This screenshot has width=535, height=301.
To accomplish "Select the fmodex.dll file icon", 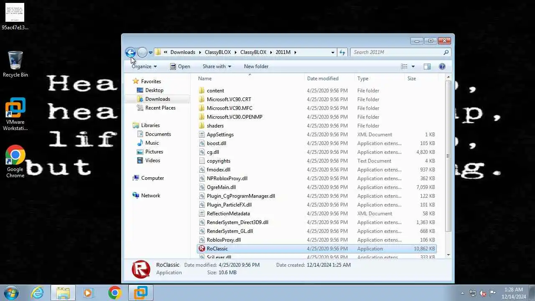I will click(x=202, y=170).
